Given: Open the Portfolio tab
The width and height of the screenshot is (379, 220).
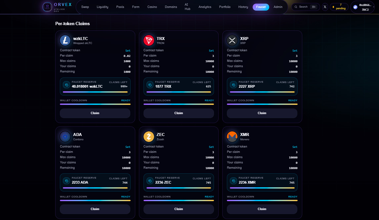Looking at the screenshot, I should point(225,7).
